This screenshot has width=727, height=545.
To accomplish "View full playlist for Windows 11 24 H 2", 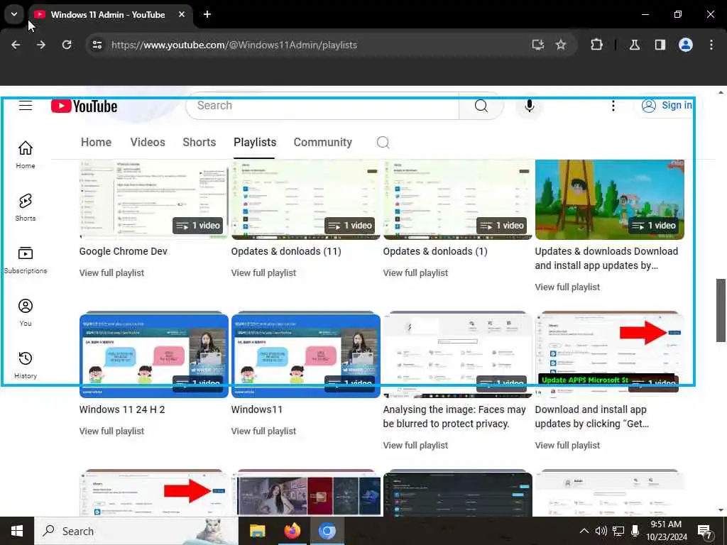I will click(111, 431).
